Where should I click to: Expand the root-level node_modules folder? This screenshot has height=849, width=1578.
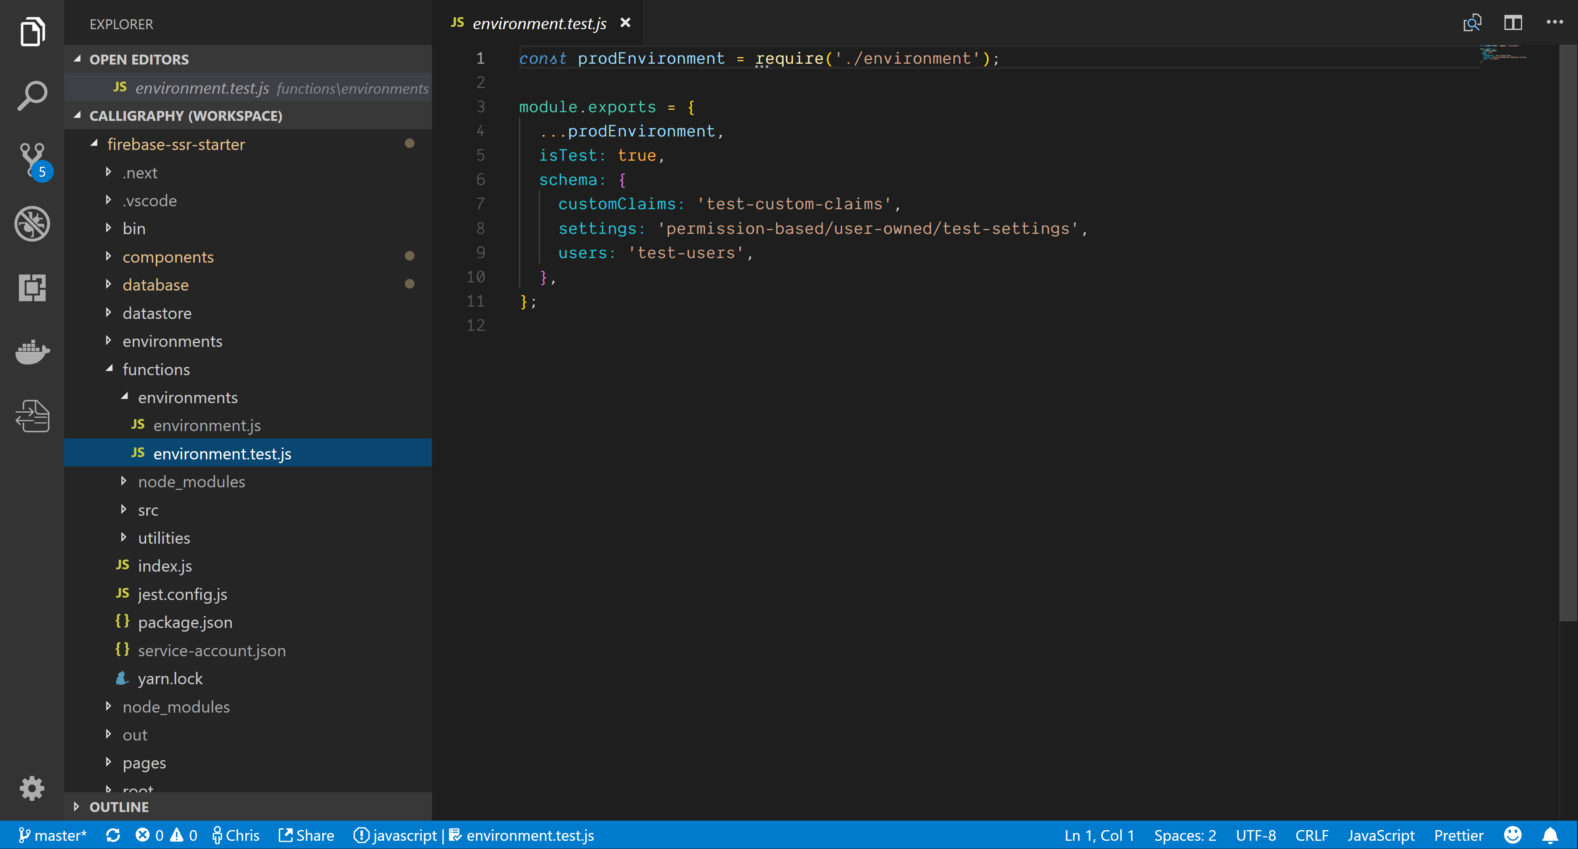click(247, 707)
